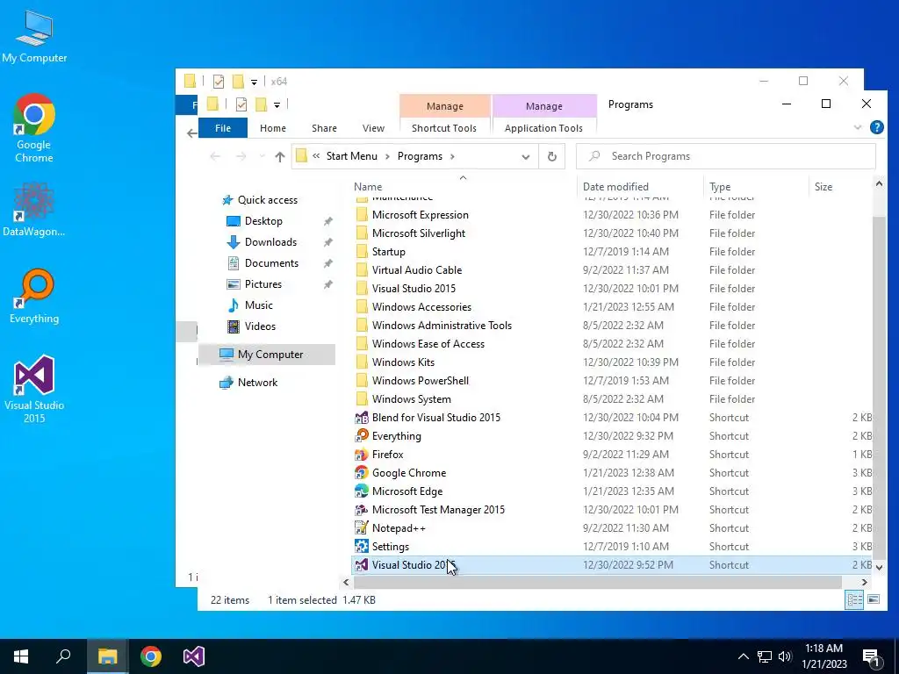Image resolution: width=899 pixels, height=674 pixels.
Task: Open Google Chrome desktop shortcut
Action: tap(34, 128)
